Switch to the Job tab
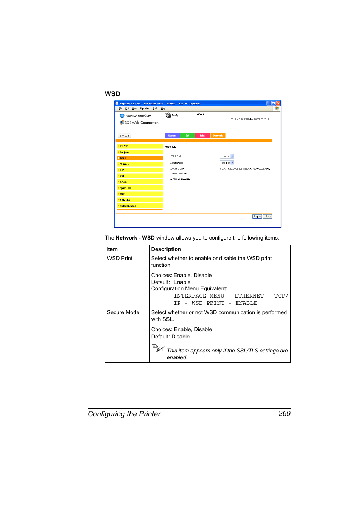361x511 pixels. click(x=187, y=136)
